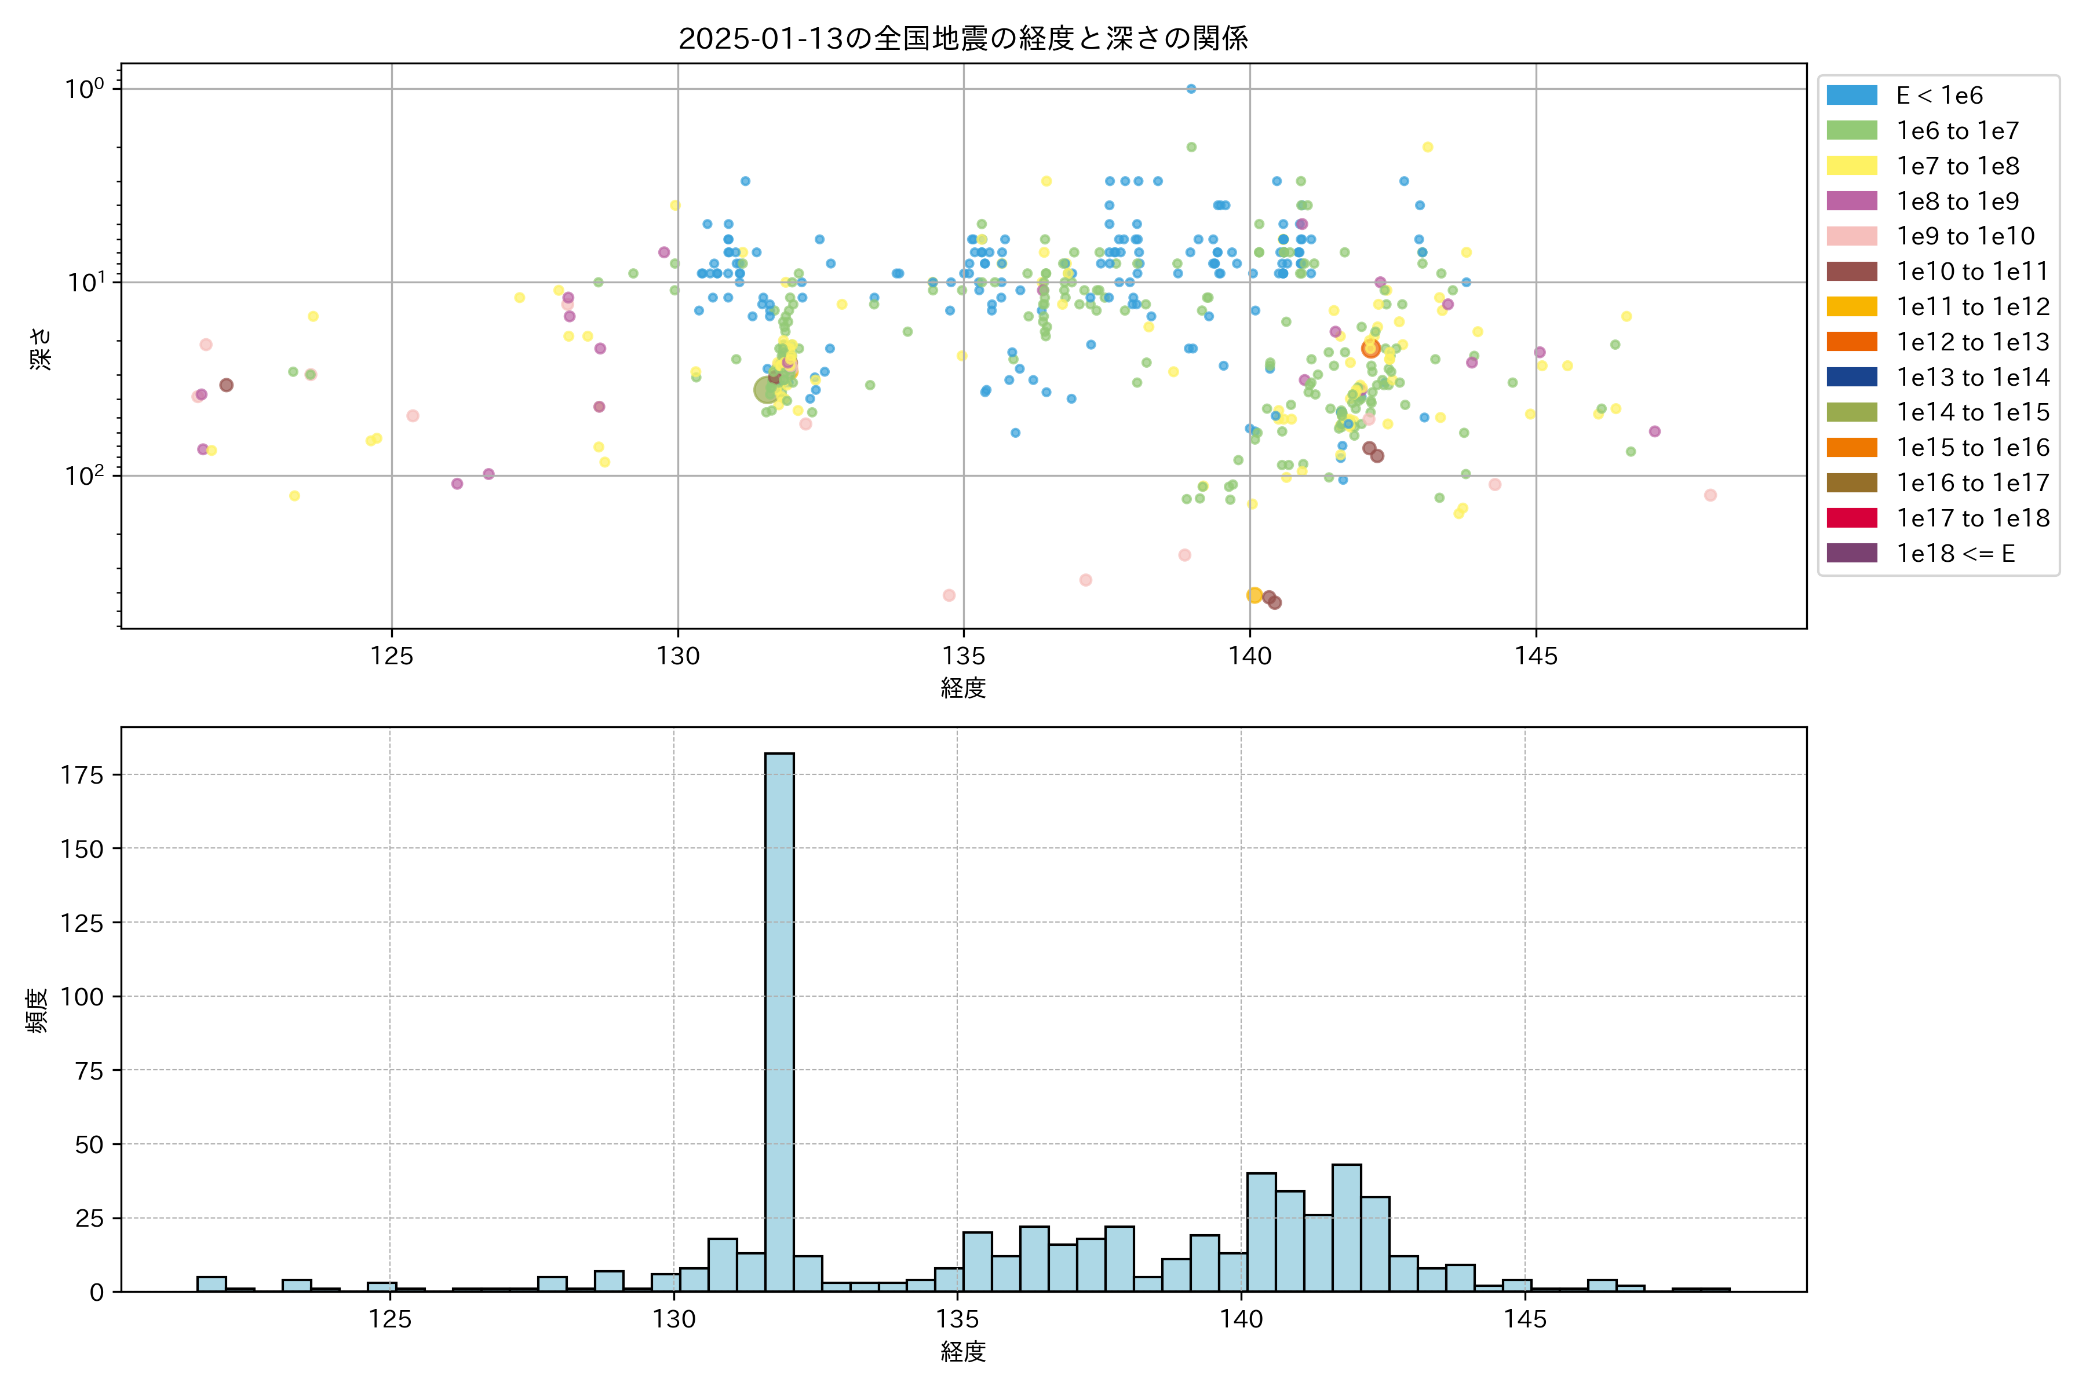Click the blue 'E < 1e6' legend swatch

1852,96
